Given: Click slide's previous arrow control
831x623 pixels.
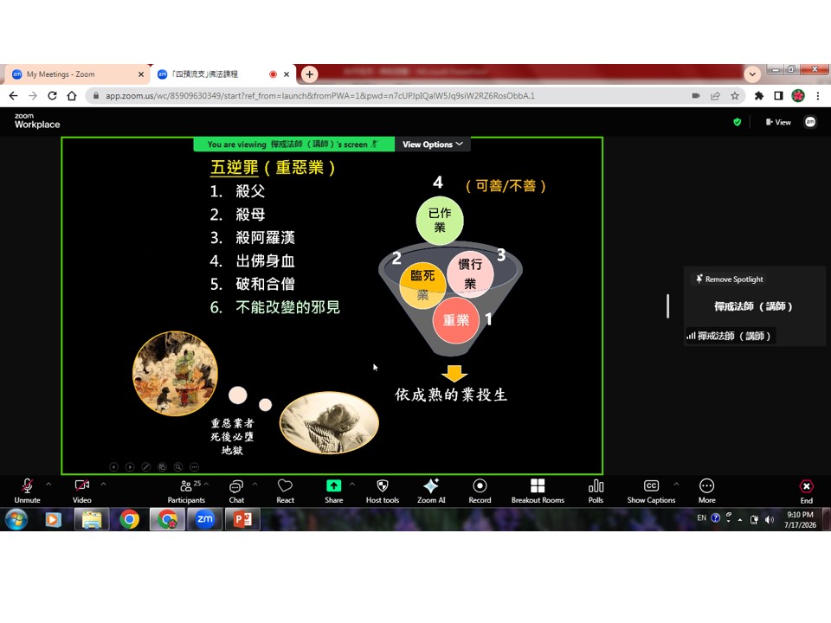Looking at the screenshot, I should click(x=113, y=466).
